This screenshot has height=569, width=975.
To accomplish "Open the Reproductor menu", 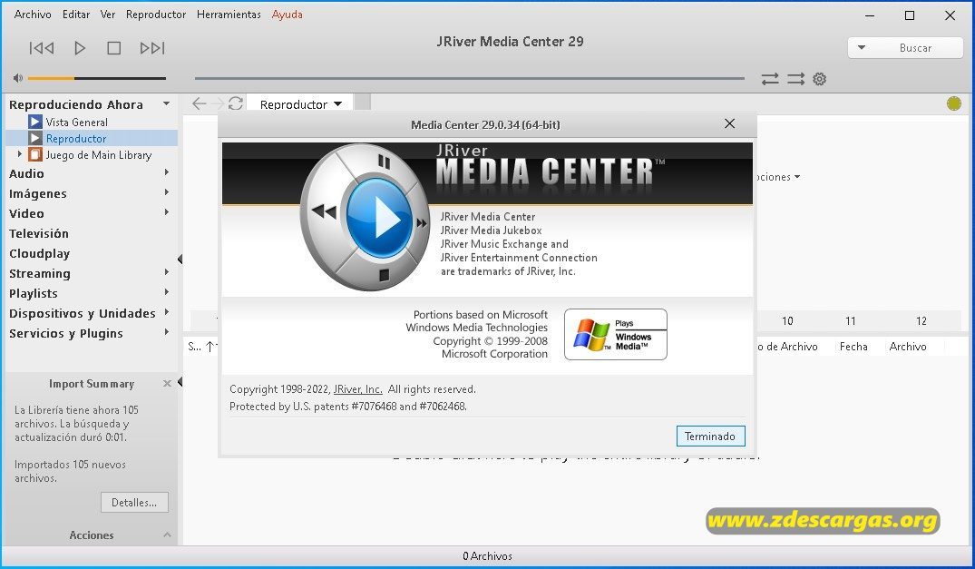I will coord(156,15).
